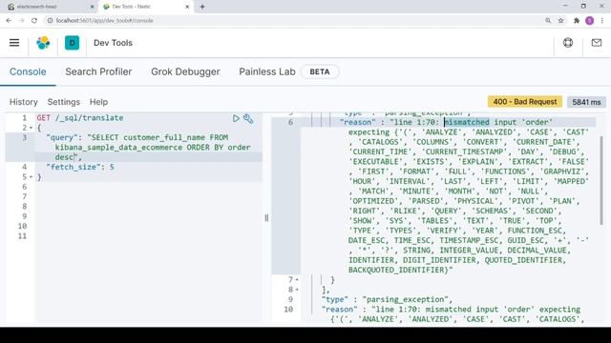Click the BACKQUOTED_IDENTIFIER text in output
Screen dimensions: 611x343
click(398, 270)
